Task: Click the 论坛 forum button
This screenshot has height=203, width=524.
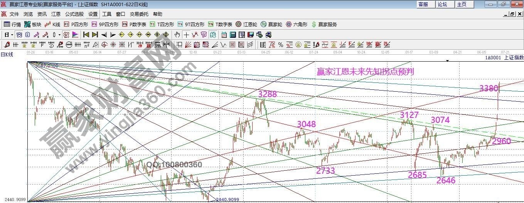Action: (x=442, y=4)
